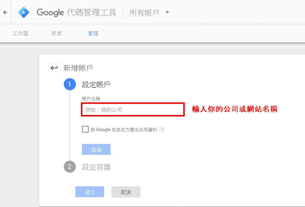Click the 繼續 continue button

(96, 150)
